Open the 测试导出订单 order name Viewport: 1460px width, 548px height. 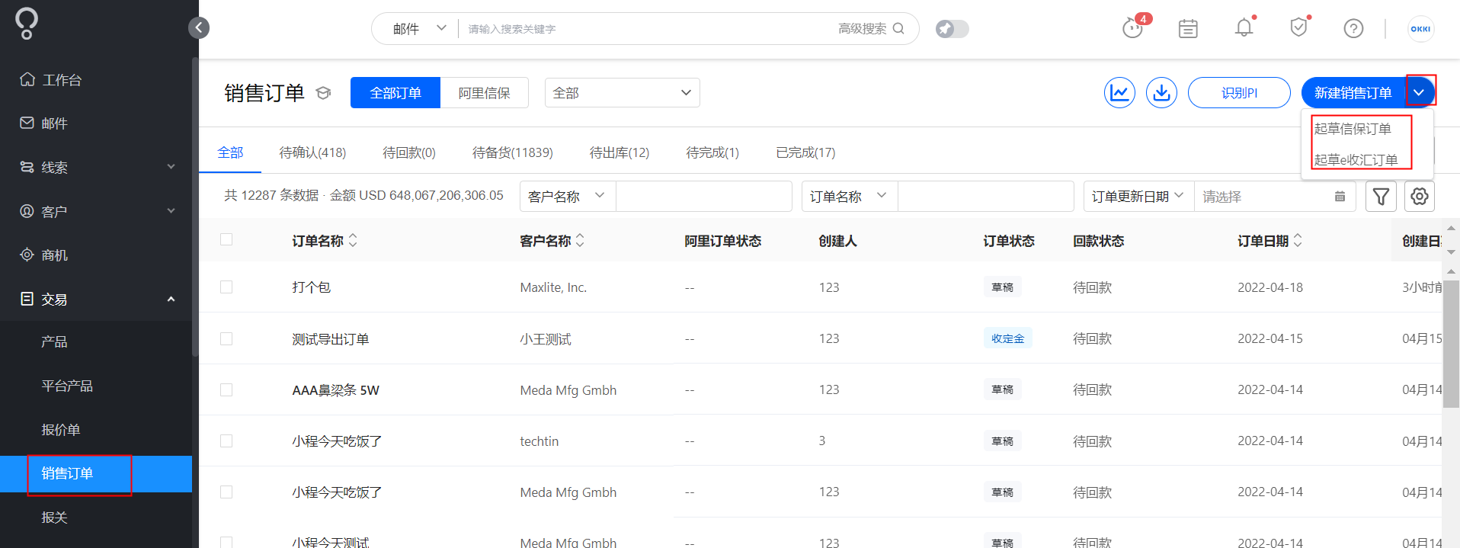(x=331, y=338)
